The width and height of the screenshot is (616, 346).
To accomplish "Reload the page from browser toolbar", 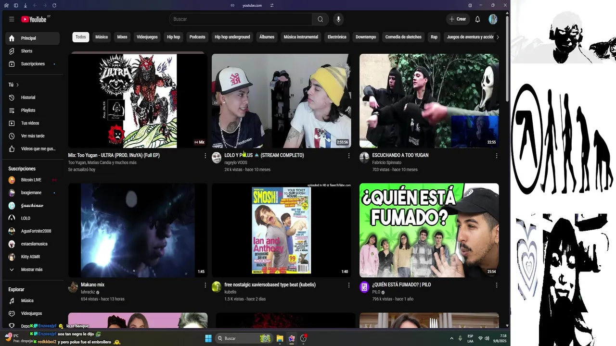I will [54, 5].
